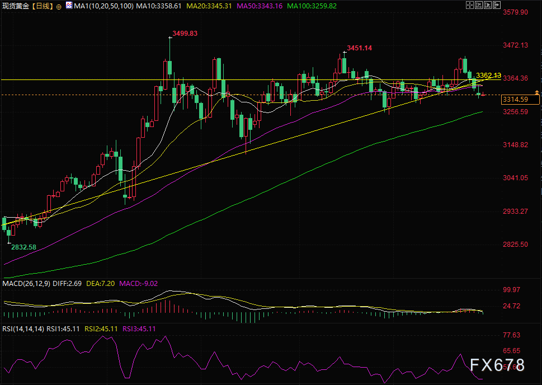Open the 日线 timeframe selector
Viewport: 542px width, 385px height.
pyautogui.click(x=42, y=6)
